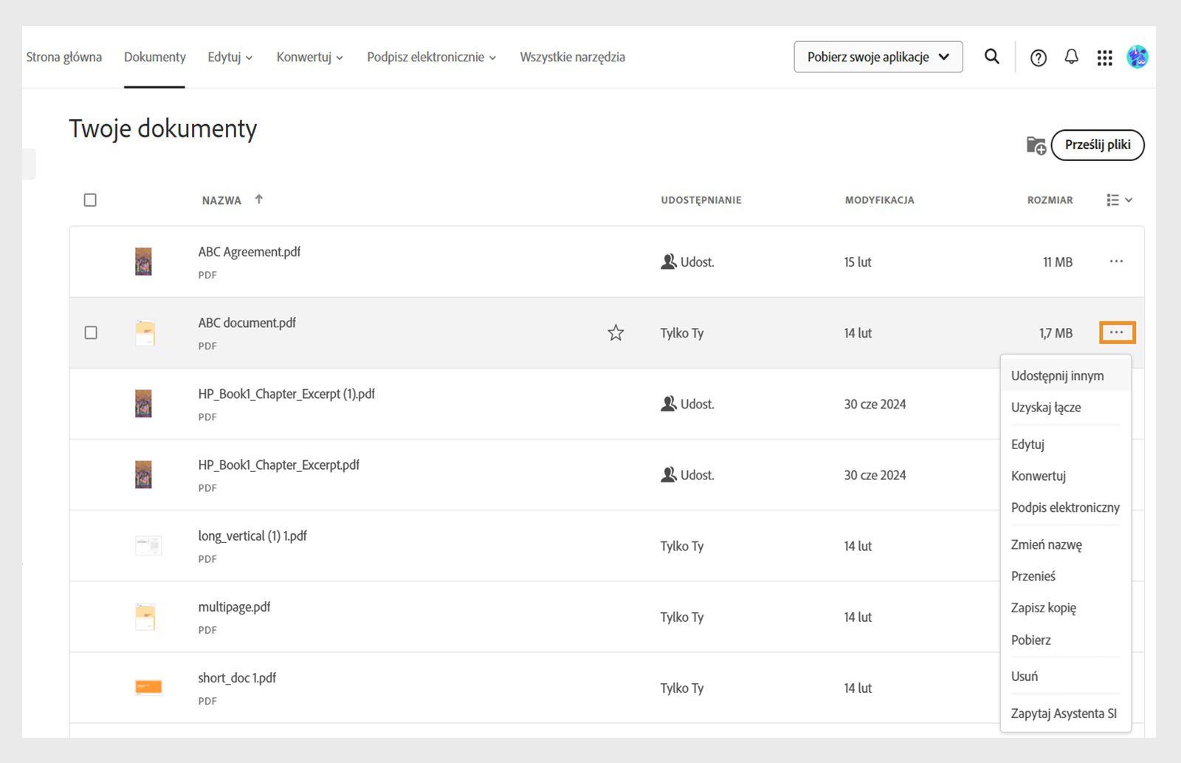Sort by the NAZWA column header
The image size is (1181, 763).
[x=222, y=200]
